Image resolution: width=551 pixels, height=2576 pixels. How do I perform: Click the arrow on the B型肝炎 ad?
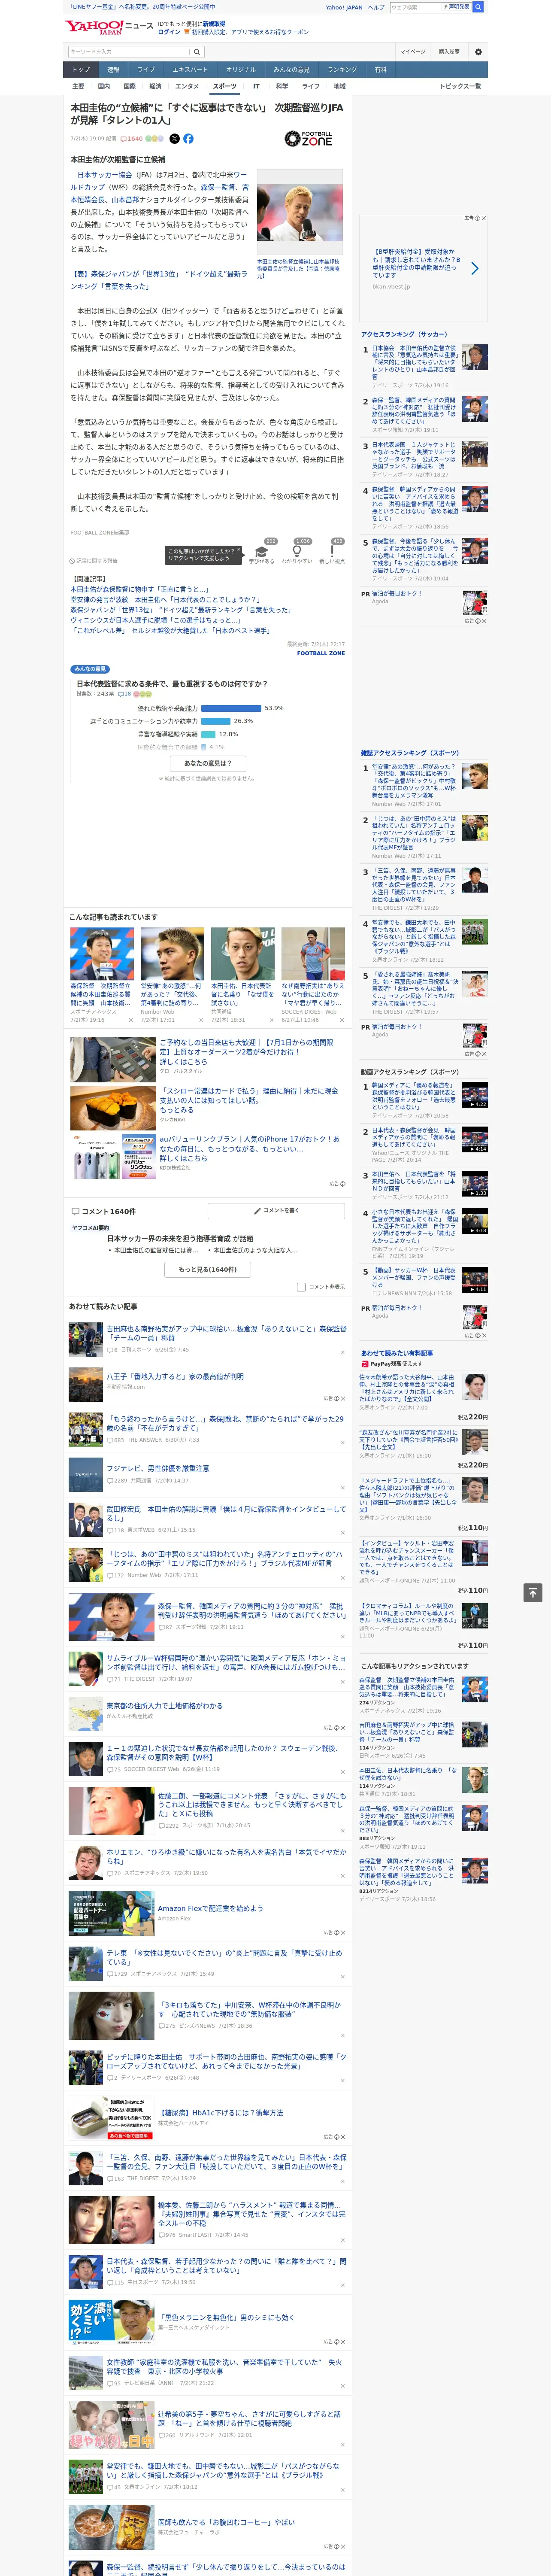click(x=474, y=268)
